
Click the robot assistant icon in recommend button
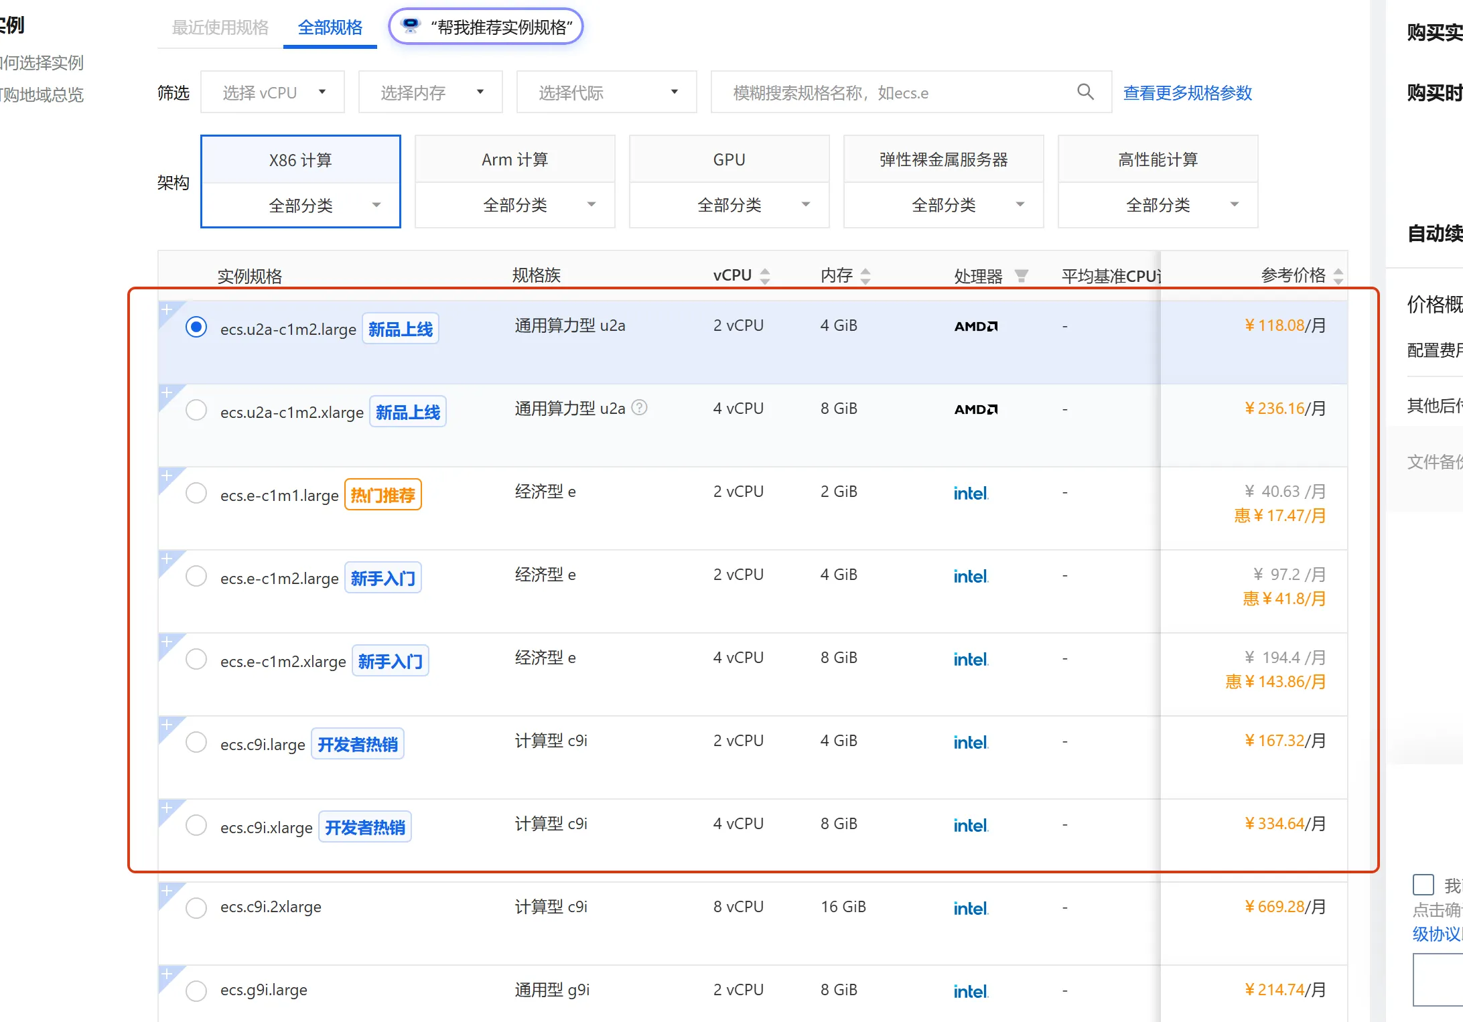pyautogui.click(x=410, y=26)
